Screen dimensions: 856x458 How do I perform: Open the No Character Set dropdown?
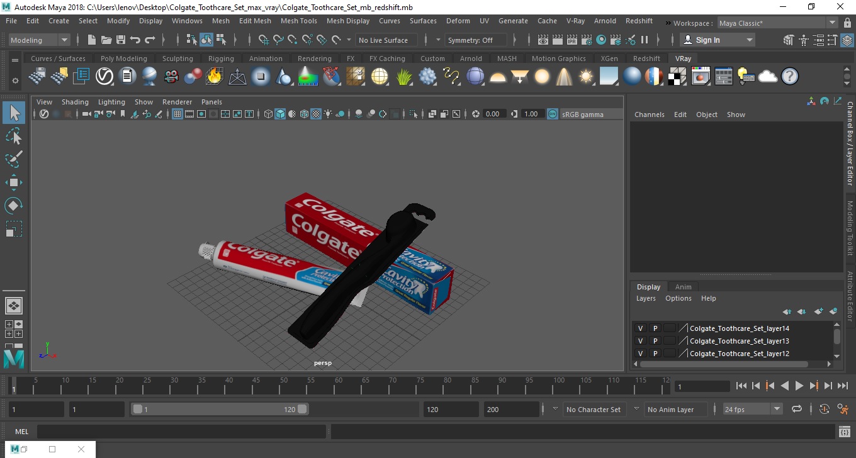[x=593, y=409]
